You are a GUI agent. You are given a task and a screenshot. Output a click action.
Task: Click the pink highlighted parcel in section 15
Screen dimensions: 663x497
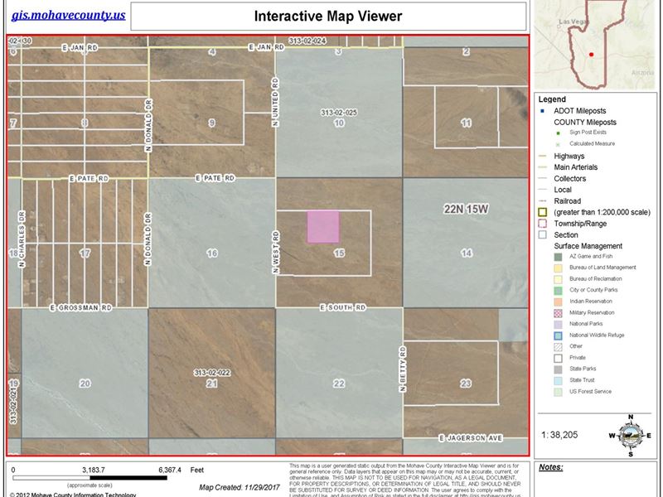tap(322, 227)
